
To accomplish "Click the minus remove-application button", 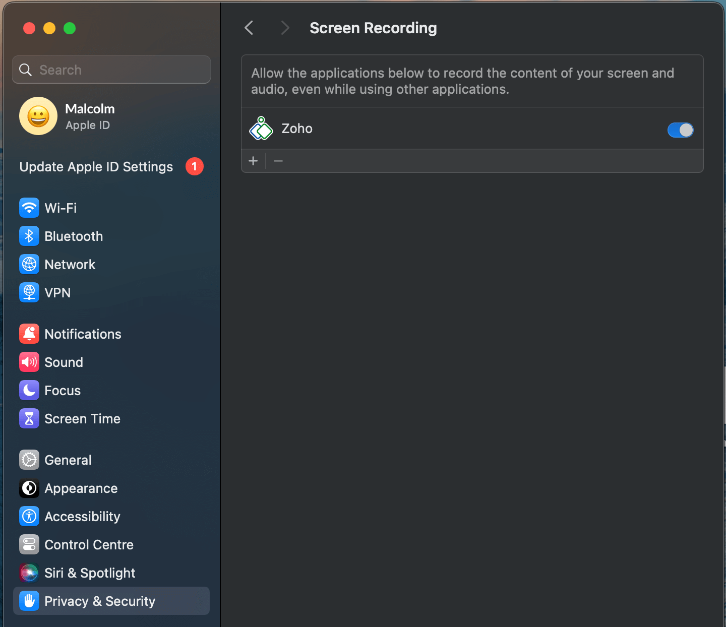I will click(278, 161).
